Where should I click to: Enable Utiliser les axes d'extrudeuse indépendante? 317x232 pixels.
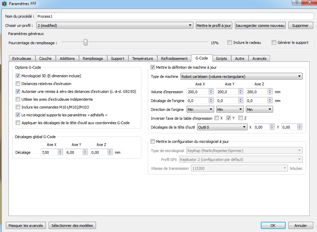coord(18,99)
